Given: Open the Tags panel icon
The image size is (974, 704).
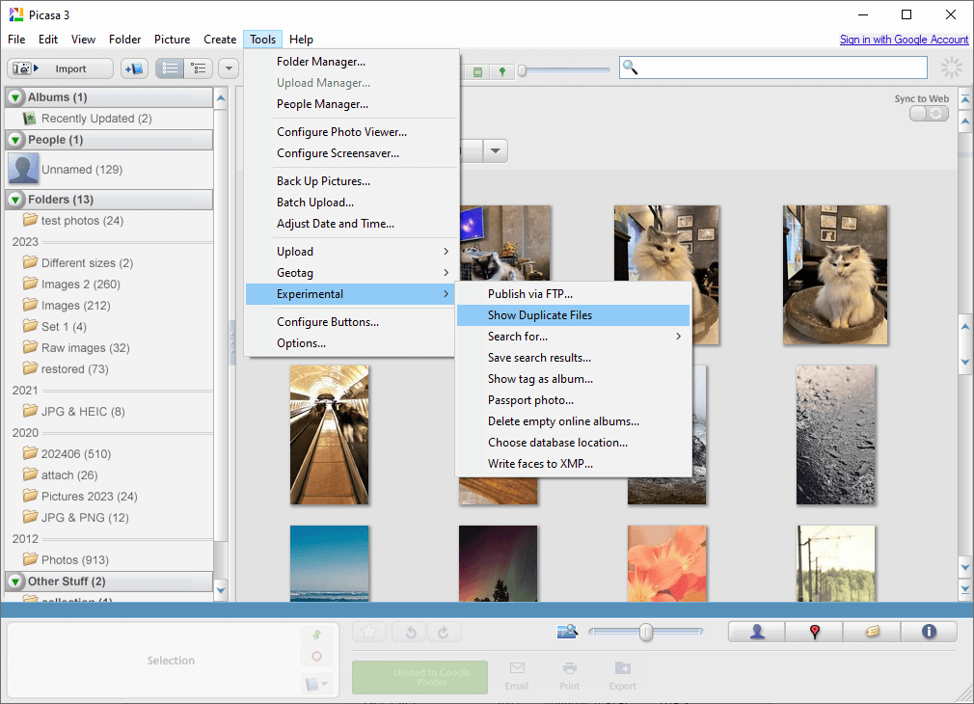Looking at the screenshot, I should (871, 632).
